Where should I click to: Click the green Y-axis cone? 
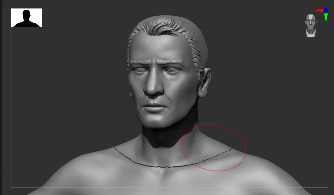pyautogui.click(x=326, y=18)
